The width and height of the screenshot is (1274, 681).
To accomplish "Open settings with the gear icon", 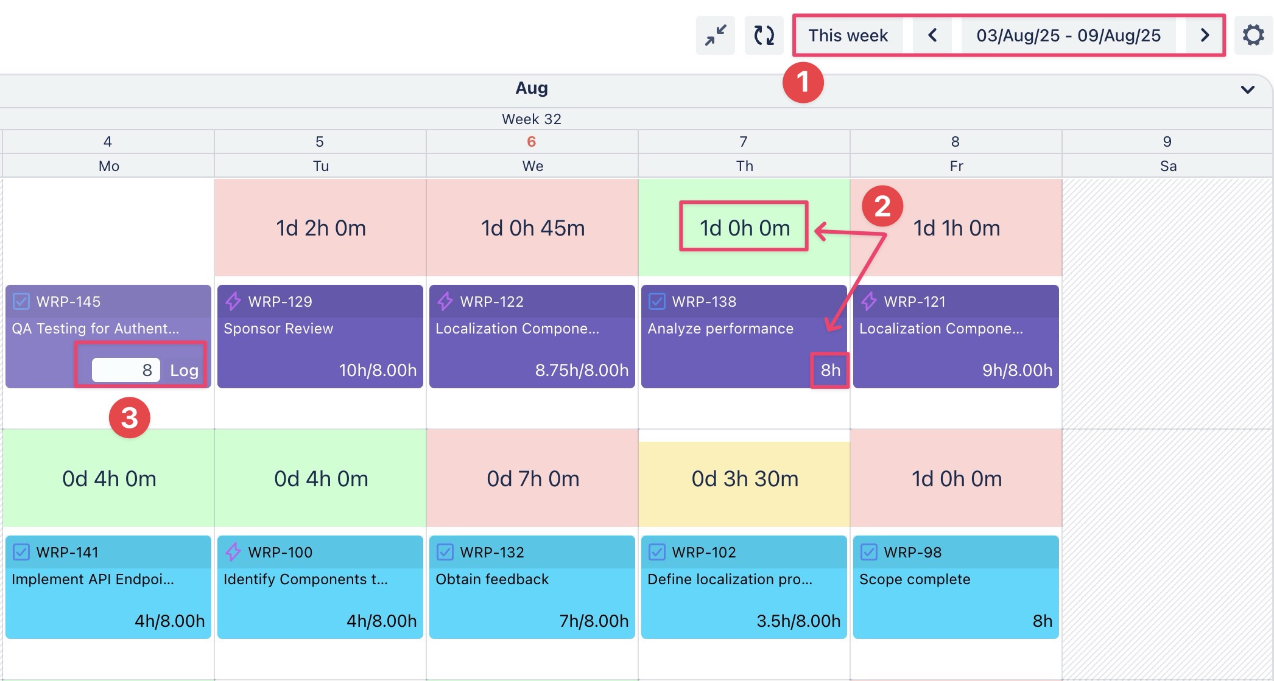I will click(x=1253, y=35).
